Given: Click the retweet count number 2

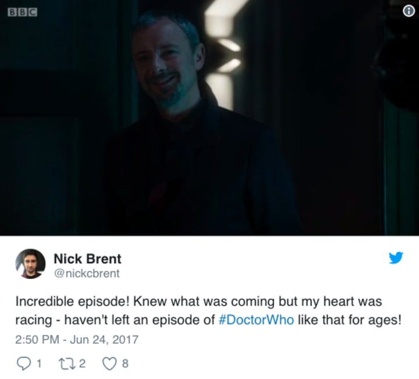Looking at the screenshot, I should tap(82, 363).
